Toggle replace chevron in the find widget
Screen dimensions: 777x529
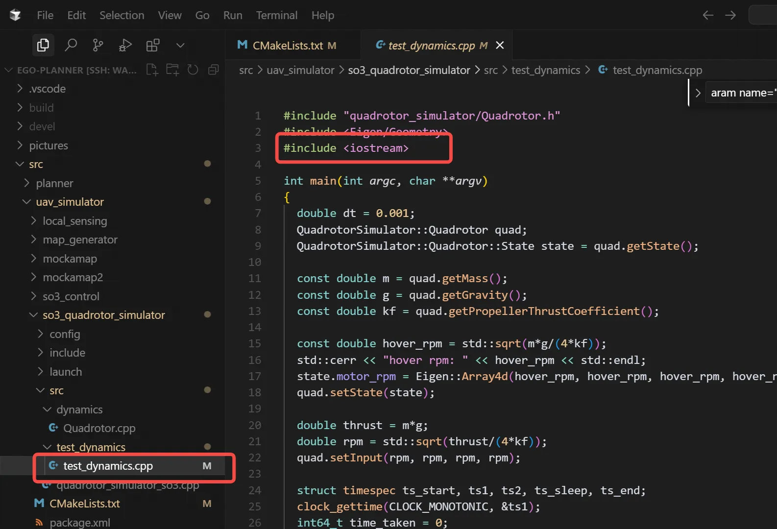[698, 93]
